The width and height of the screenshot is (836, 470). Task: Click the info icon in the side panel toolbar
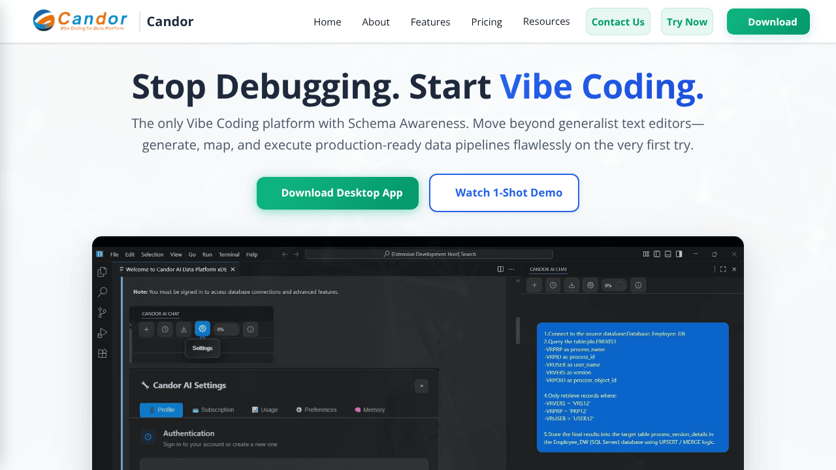pyautogui.click(x=639, y=285)
